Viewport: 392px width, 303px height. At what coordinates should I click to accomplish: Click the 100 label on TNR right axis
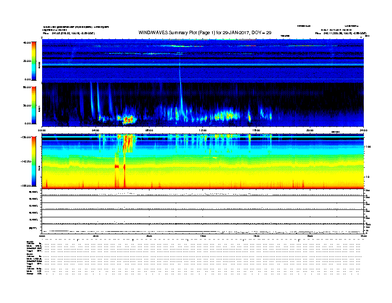[369, 147]
